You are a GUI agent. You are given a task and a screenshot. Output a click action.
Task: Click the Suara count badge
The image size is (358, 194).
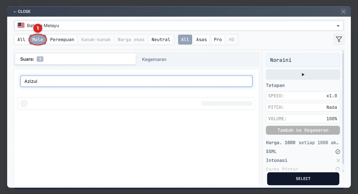(40, 59)
